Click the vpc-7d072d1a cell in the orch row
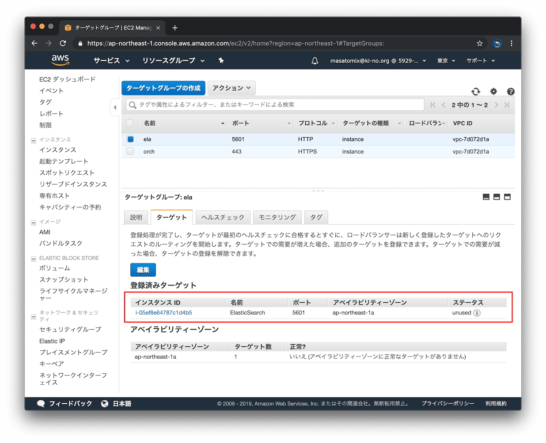The height and width of the screenshot is (443, 546). (x=471, y=151)
